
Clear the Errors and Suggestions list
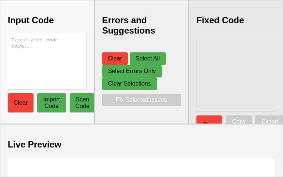pyautogui.click(x=115, y=59)
